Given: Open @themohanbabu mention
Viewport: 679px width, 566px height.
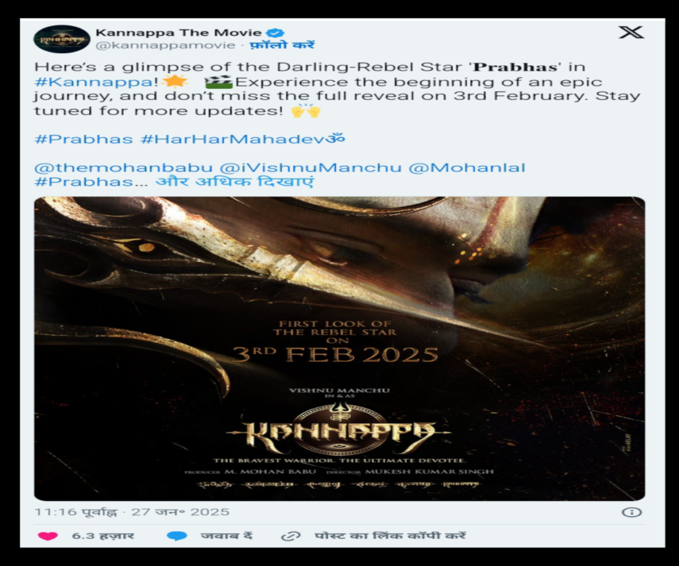Looking at the screenshot, I should (x=123, y=168).
